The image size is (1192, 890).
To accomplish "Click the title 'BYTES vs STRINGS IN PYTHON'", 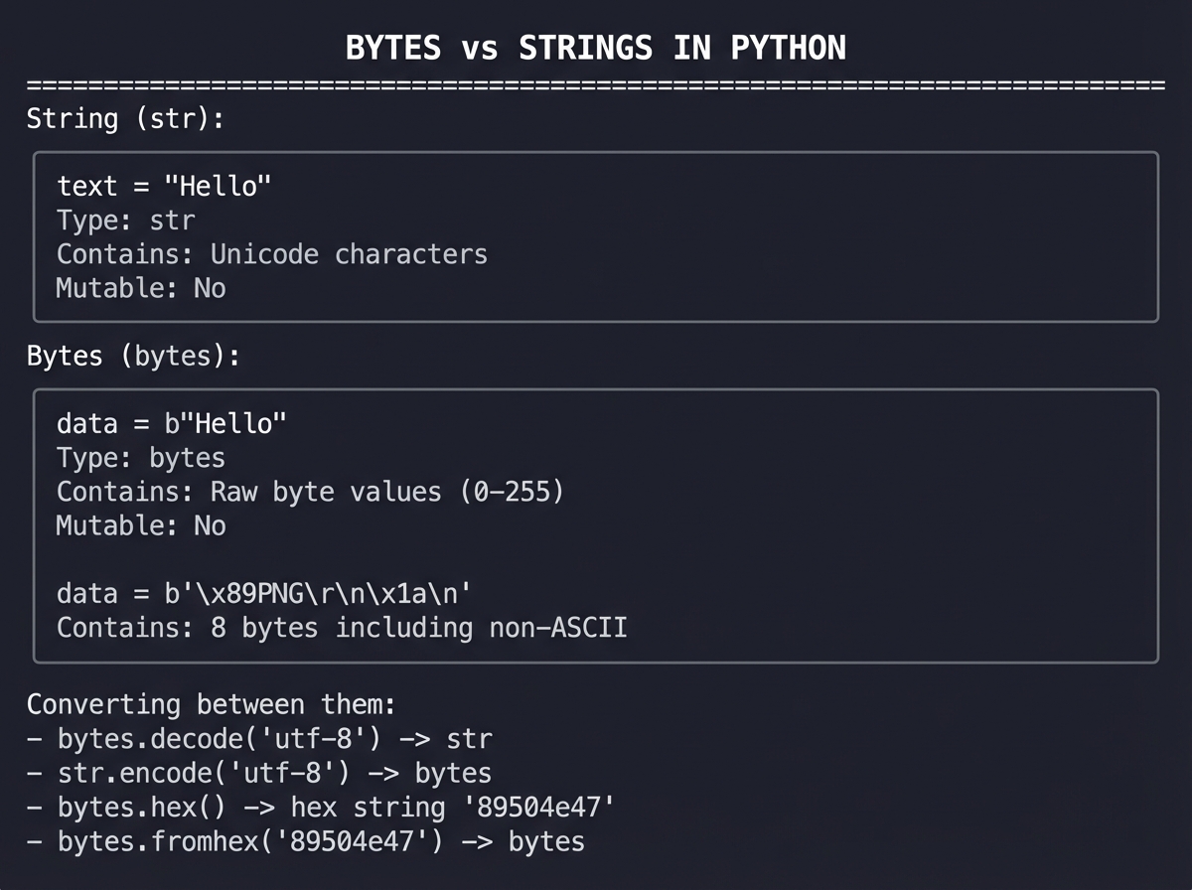I will tap(596, 48).
